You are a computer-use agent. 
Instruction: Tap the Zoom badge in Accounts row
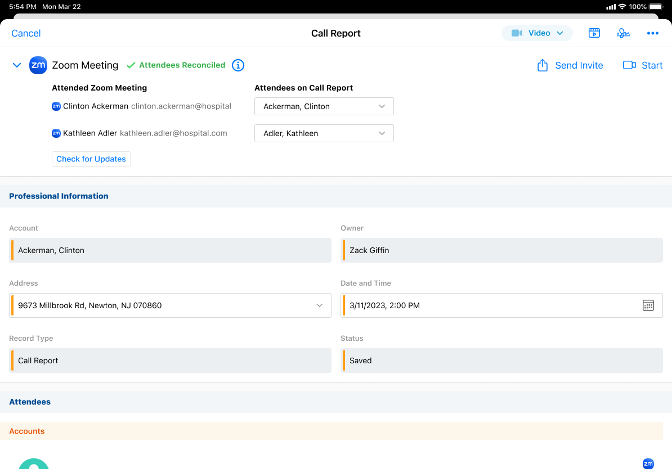[x=648, y=463]
